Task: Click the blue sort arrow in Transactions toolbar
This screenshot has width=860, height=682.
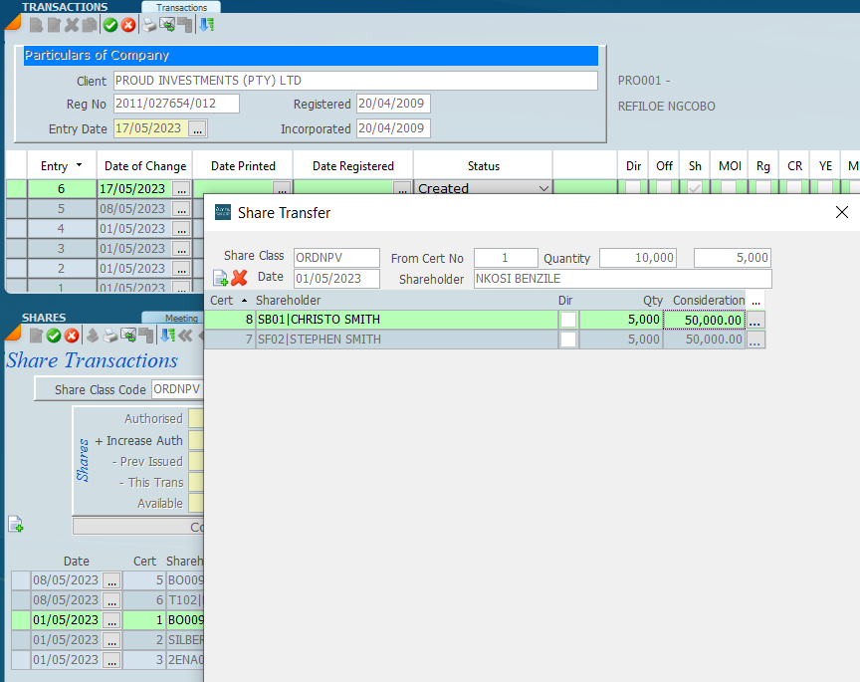Action: (x=206, y=25)
